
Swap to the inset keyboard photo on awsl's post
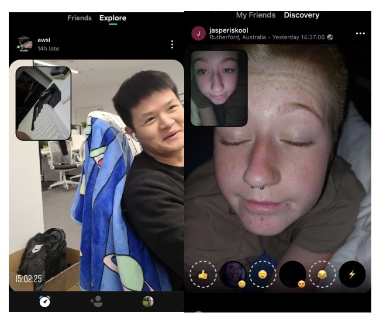point(43,103)
